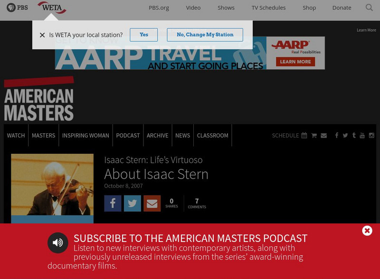Open the YouTube channel icon
Screen dimensions: 380x279
[x=362, y=135]
